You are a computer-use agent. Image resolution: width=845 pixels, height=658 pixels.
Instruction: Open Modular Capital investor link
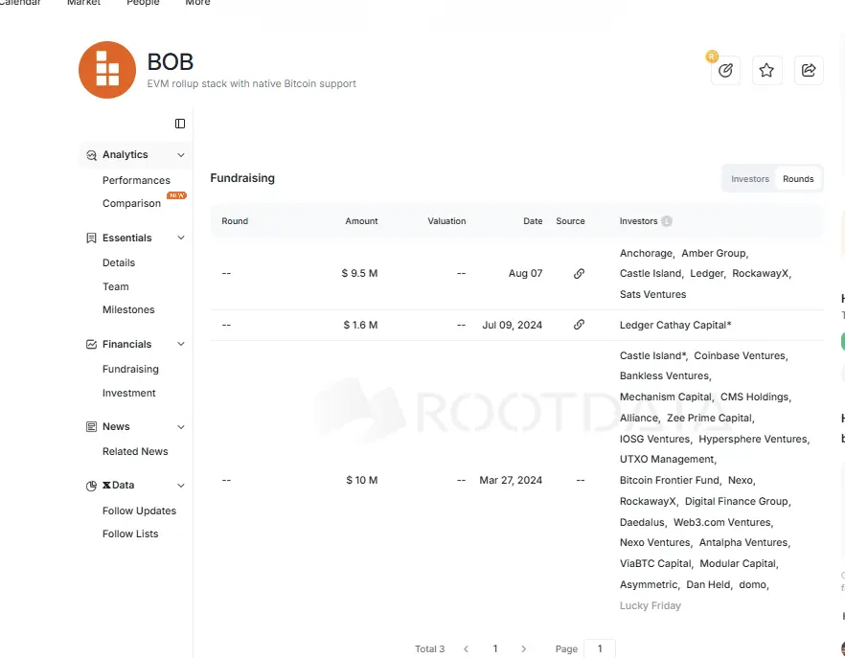[738, 564]
